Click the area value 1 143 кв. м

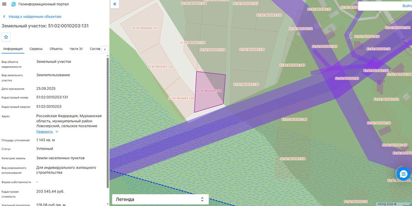pyautogui.click(x=46, y=140)
